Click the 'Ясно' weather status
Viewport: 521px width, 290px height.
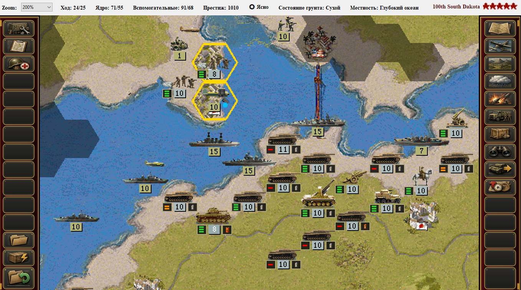point(259,7)
